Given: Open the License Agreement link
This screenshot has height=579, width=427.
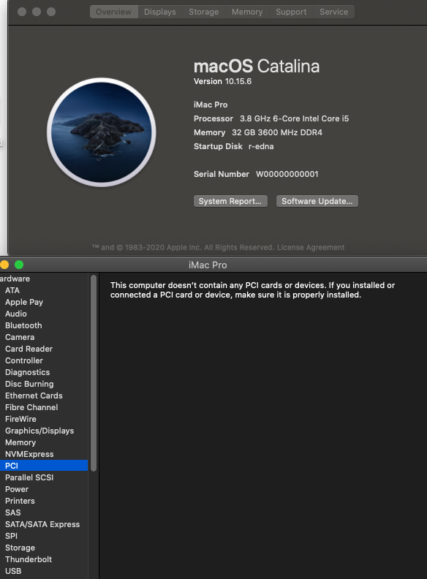Looking at the screenshot, I should pyautogui.click(x=311, y=247).
